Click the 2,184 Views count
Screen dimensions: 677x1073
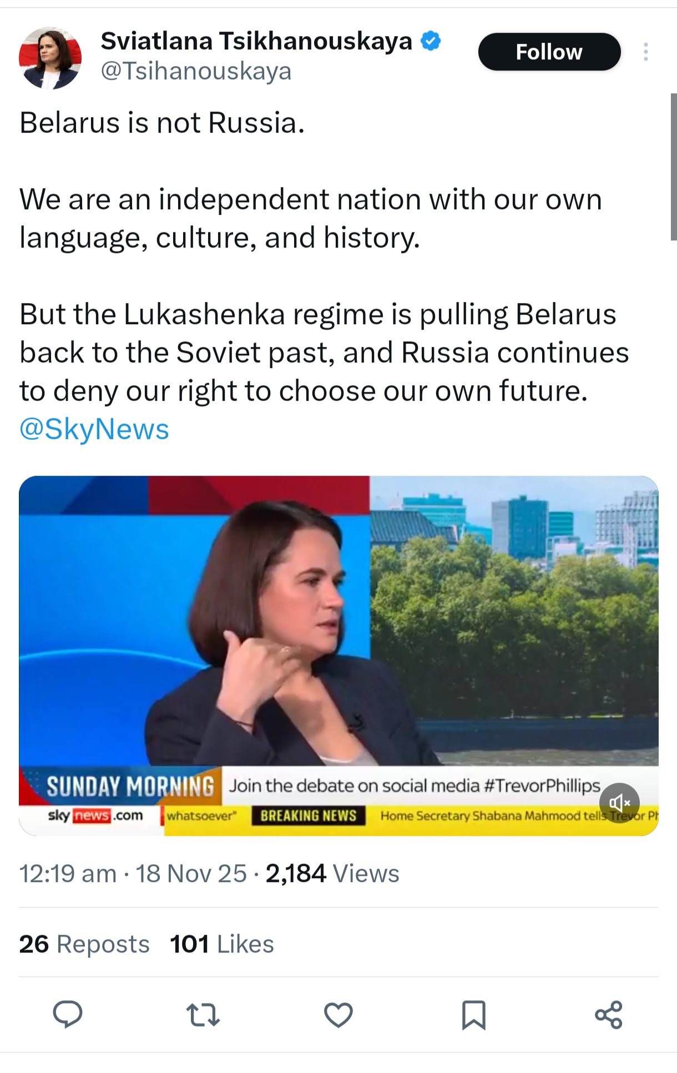(332, 874)
